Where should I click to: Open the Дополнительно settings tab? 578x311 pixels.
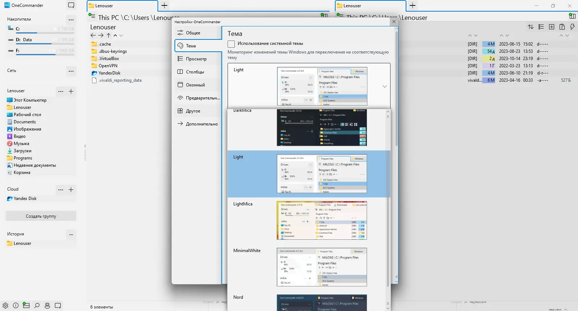click(198, 124)
